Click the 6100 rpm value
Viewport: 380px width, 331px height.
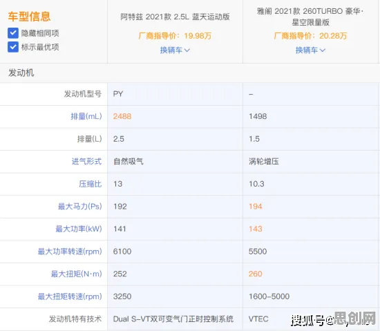[x=122, y=252]
